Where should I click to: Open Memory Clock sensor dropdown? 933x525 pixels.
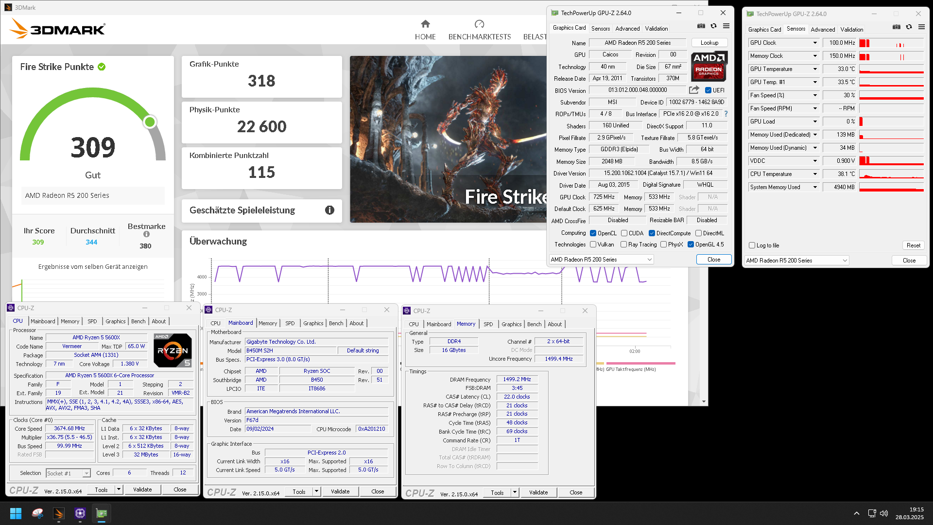coord(815,56)
